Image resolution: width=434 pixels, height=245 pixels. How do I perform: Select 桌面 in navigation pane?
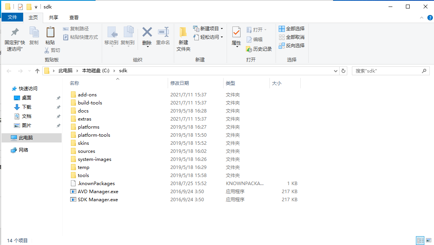pos(27,98)
